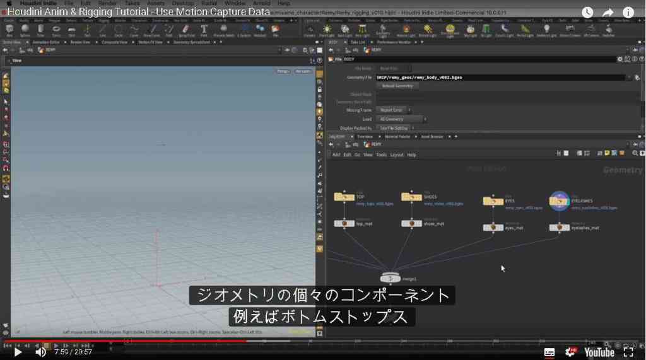Image resolution: width=646 pixels, height=360 pixels.
Task: Select the EYELASHES file node
Action: click(x=560, y=201)
